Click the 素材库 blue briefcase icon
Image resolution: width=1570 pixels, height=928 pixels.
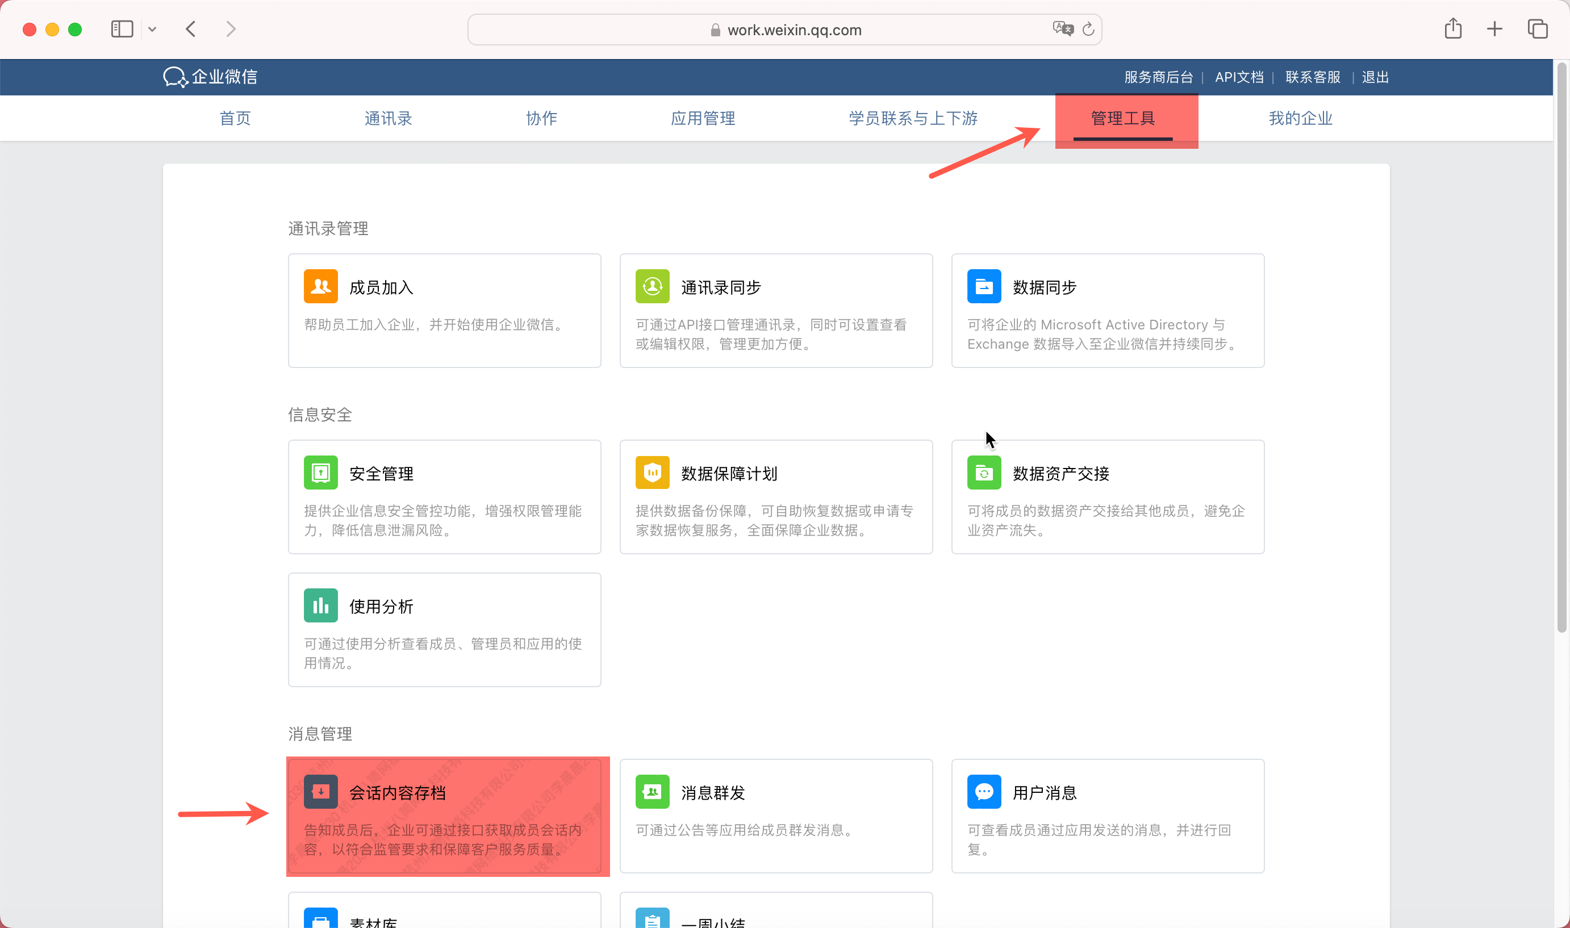(x=321, y=918)
